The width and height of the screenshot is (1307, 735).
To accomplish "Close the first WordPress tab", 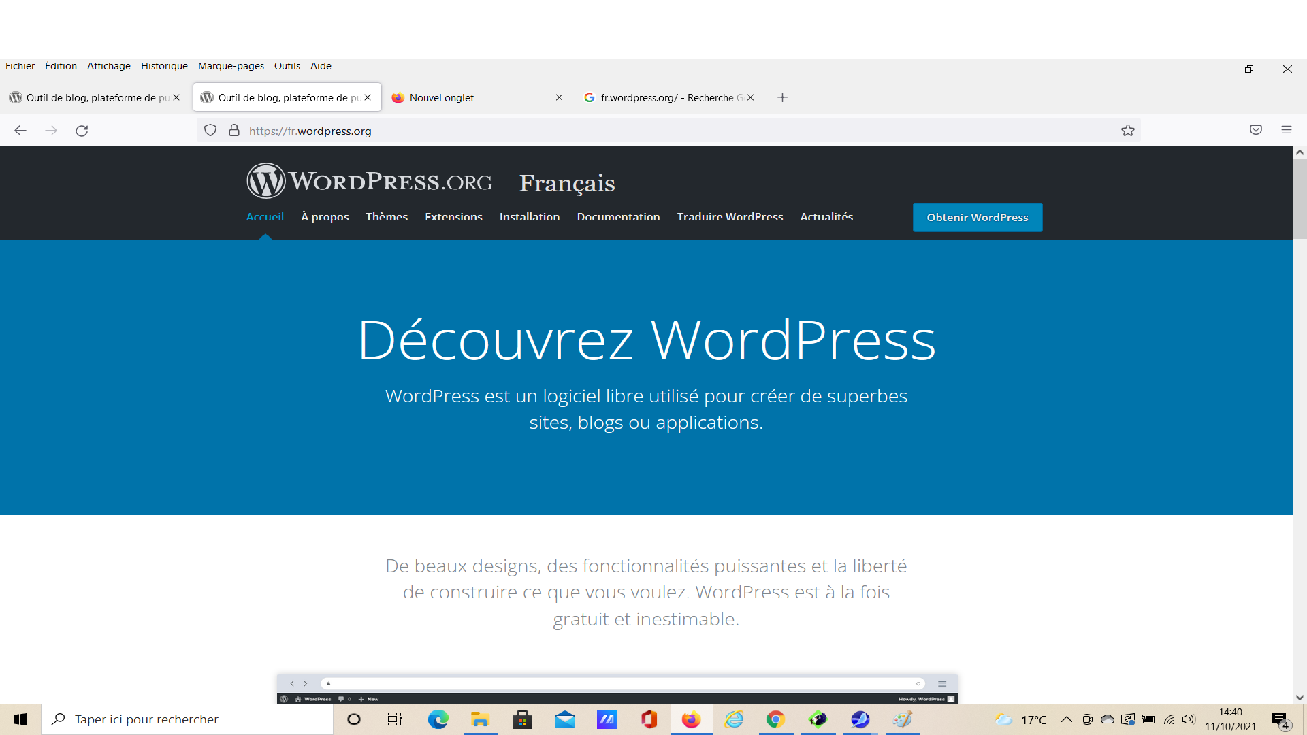I will [x=176, y=97].
